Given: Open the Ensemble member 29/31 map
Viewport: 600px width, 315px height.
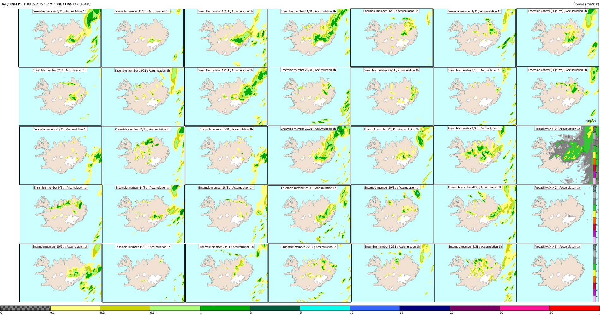Looking at the screenshot, I should pyautogui.click(x=392, y=214).
